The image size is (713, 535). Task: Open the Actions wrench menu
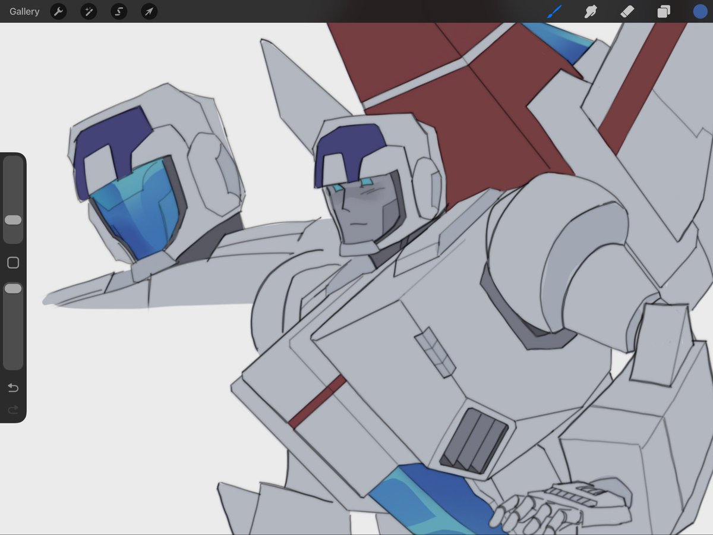[58, 11]
